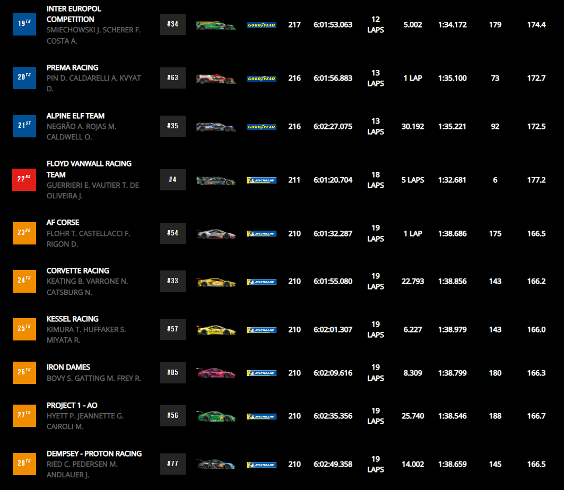
Task: Click the #57 car number box
Action: (173, 329)
